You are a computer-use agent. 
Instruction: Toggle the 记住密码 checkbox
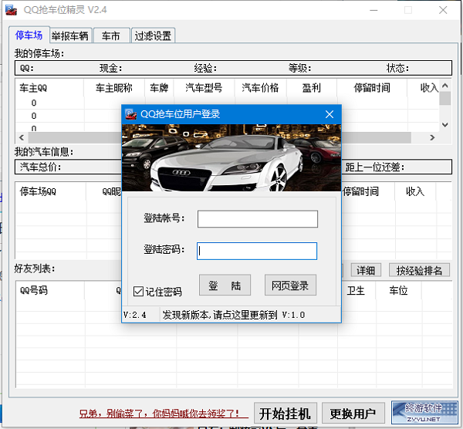tap(138, 292)
